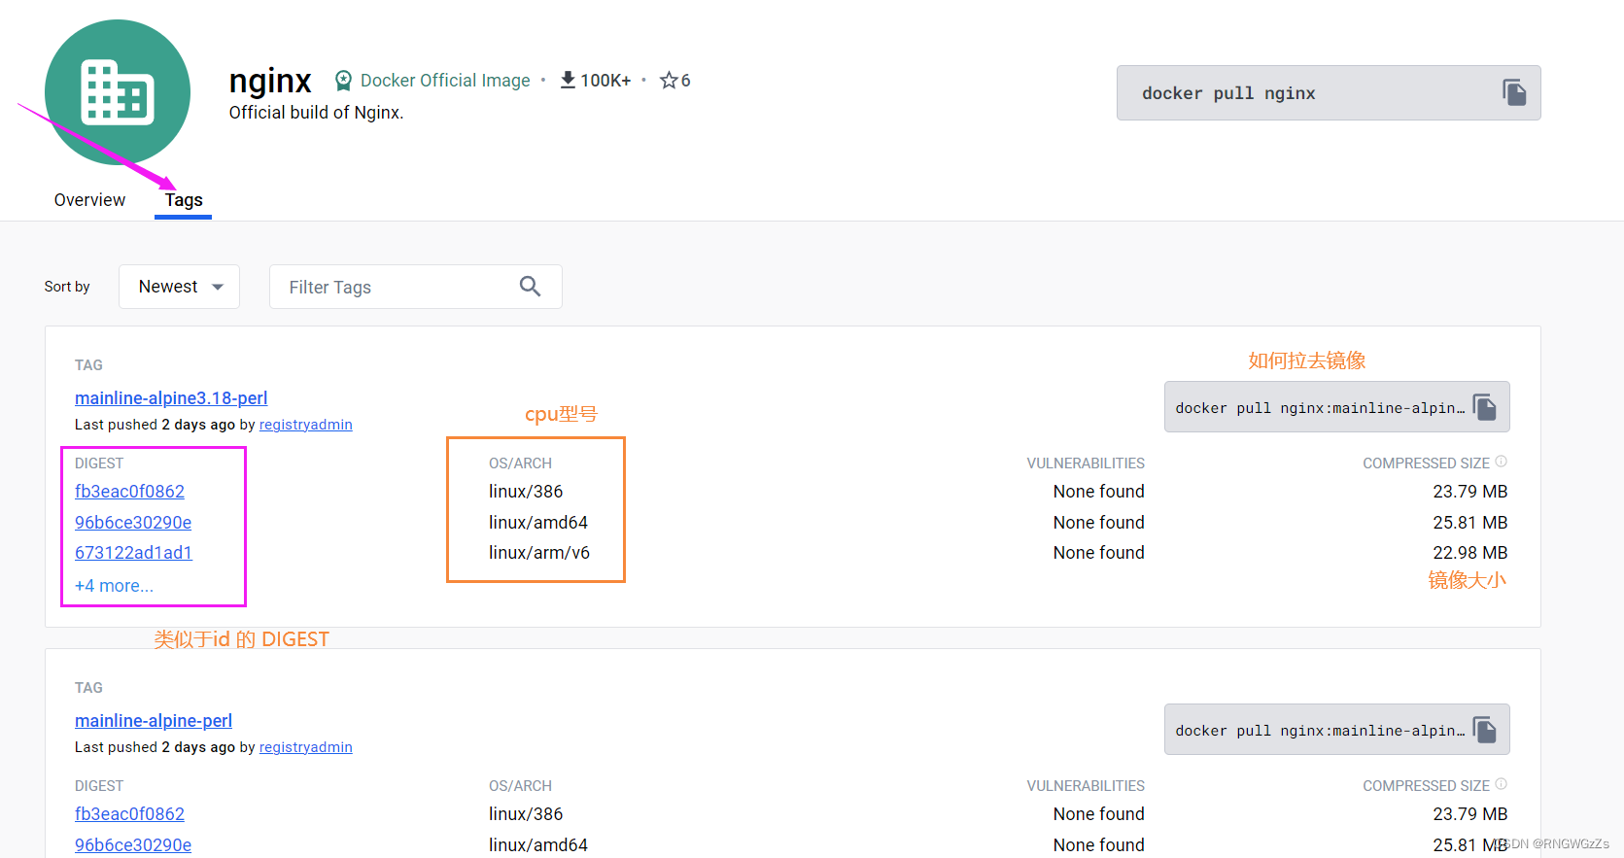1624x858 pixels.
Task: Copy the docker pull nginx command
Action: [x=1514, y=92]
